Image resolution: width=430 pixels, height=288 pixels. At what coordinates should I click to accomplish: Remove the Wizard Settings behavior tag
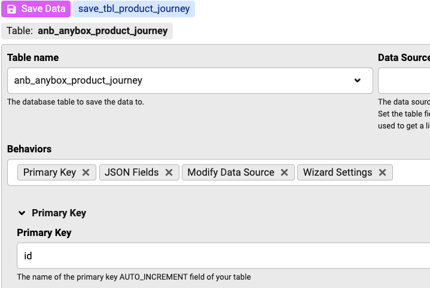coord(382,172)
